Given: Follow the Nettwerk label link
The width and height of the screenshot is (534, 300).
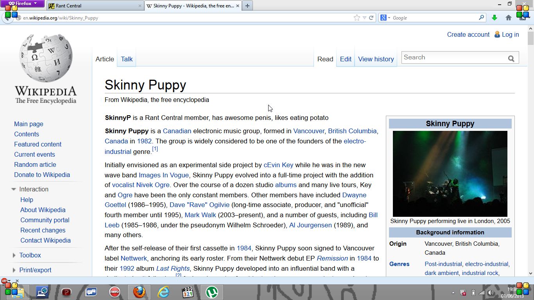Looking at the screenshot, I should [x=134, y=258].
